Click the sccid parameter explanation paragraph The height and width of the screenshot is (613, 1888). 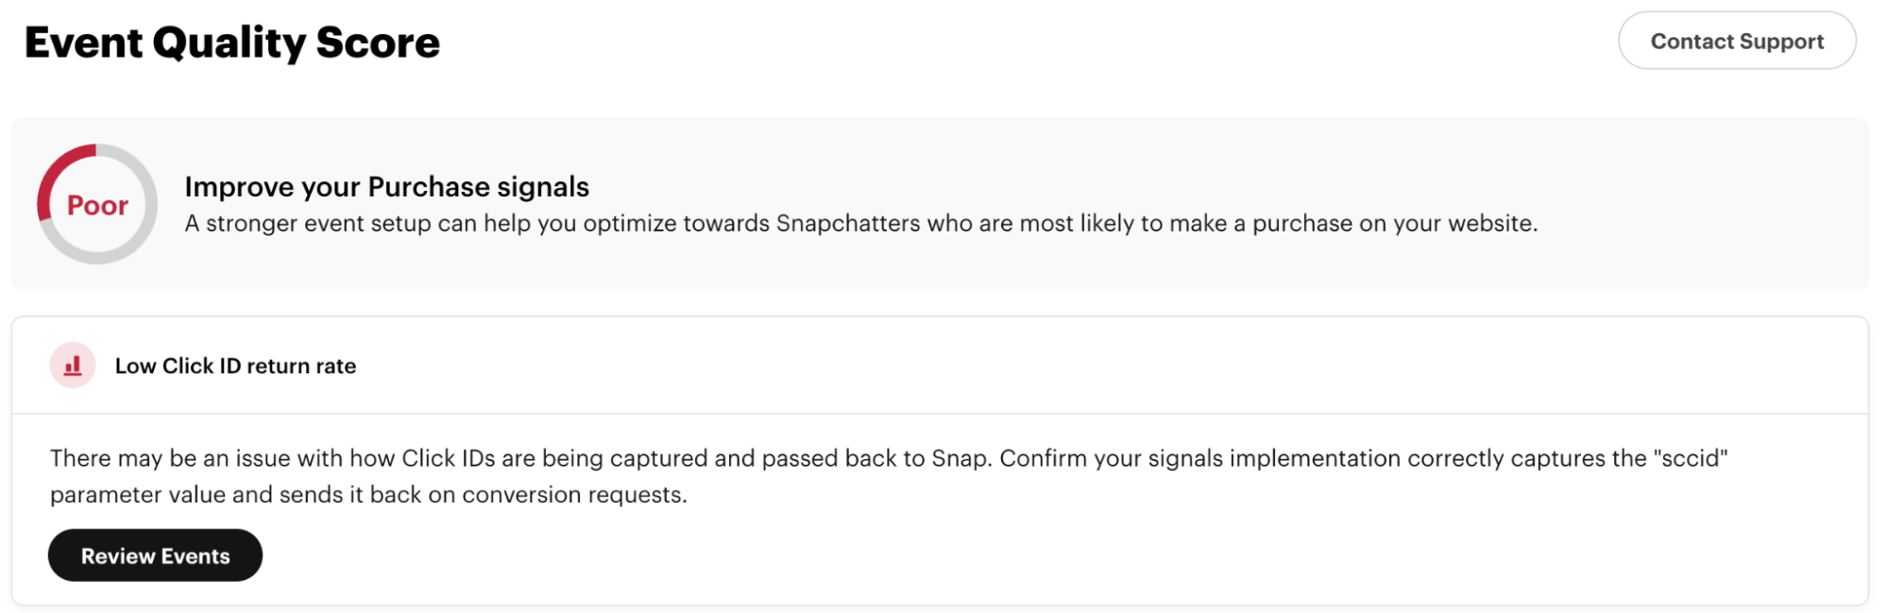tap(889, 476)
